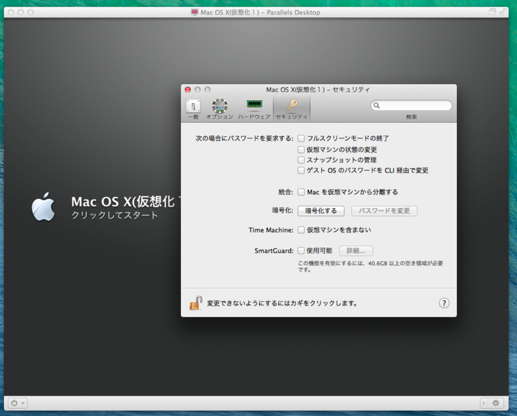The image size is (517, 416).
Task: Click the play arrow beside the gear
Action: [x=483, y=403]
